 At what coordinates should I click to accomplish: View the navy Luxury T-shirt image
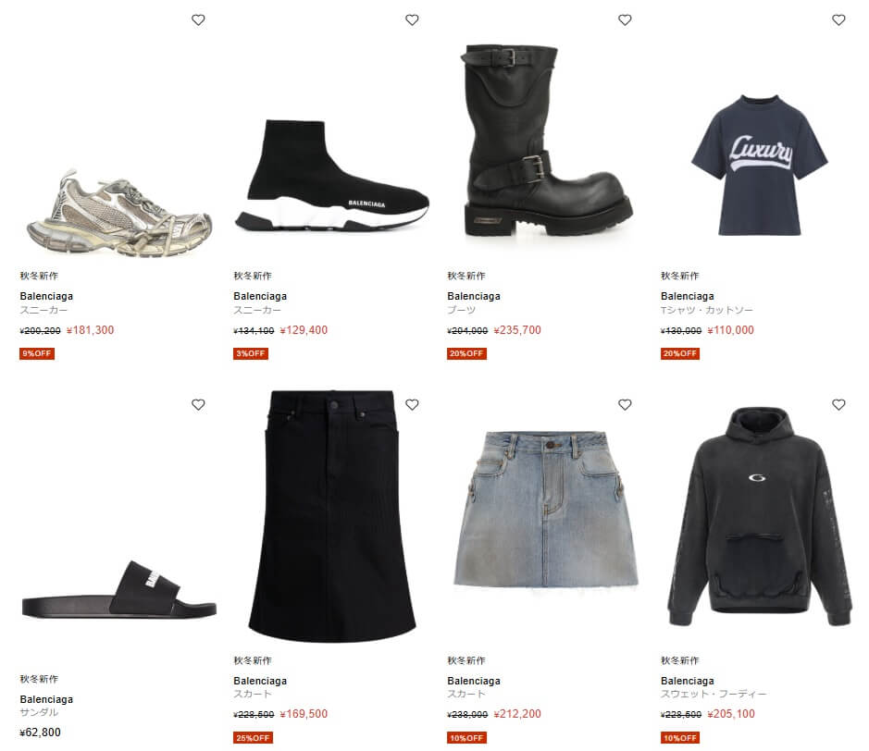coord(759,165)
